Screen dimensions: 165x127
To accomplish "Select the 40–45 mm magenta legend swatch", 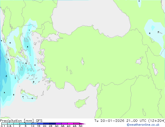I will pyautogui.click(x=71, y=124).
